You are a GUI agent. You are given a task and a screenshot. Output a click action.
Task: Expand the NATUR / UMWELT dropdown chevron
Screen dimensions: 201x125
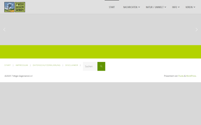[165, 7]
